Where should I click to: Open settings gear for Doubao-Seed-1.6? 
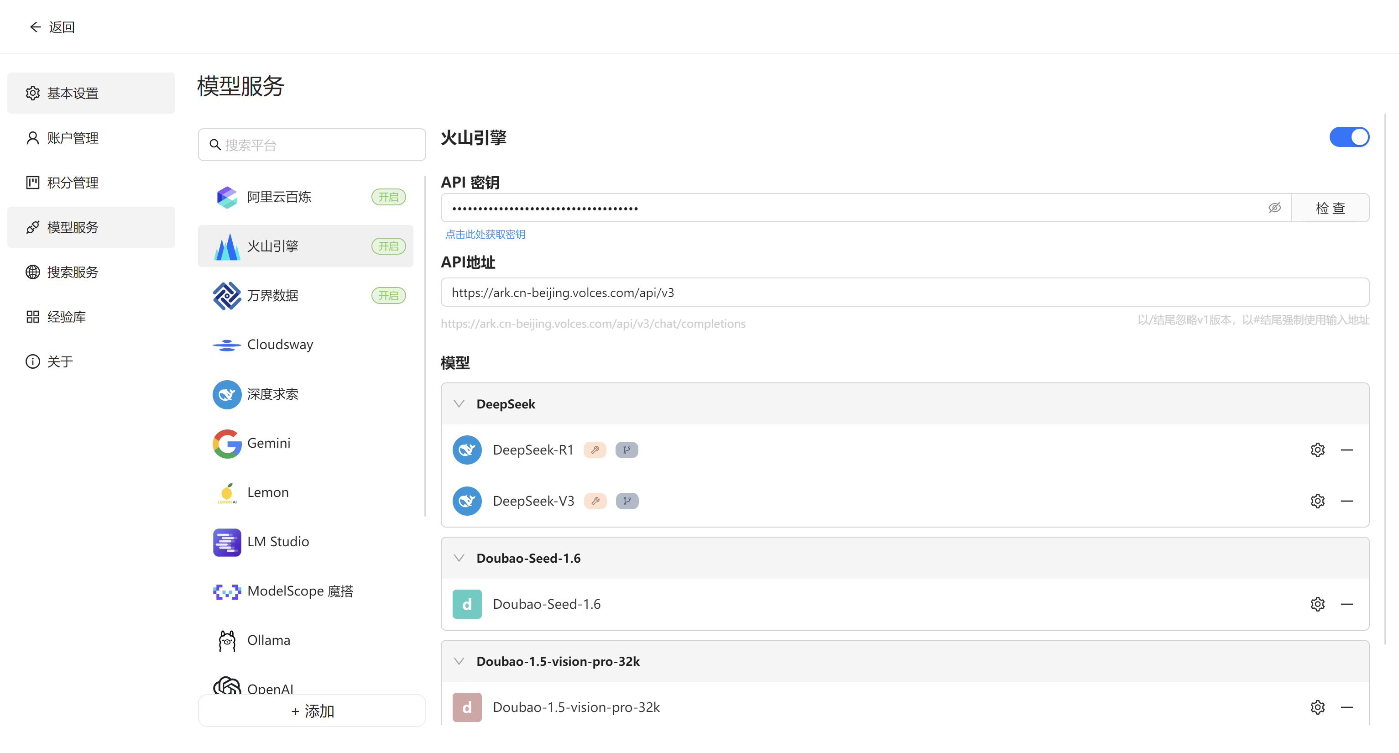(x=1317, y=604)
